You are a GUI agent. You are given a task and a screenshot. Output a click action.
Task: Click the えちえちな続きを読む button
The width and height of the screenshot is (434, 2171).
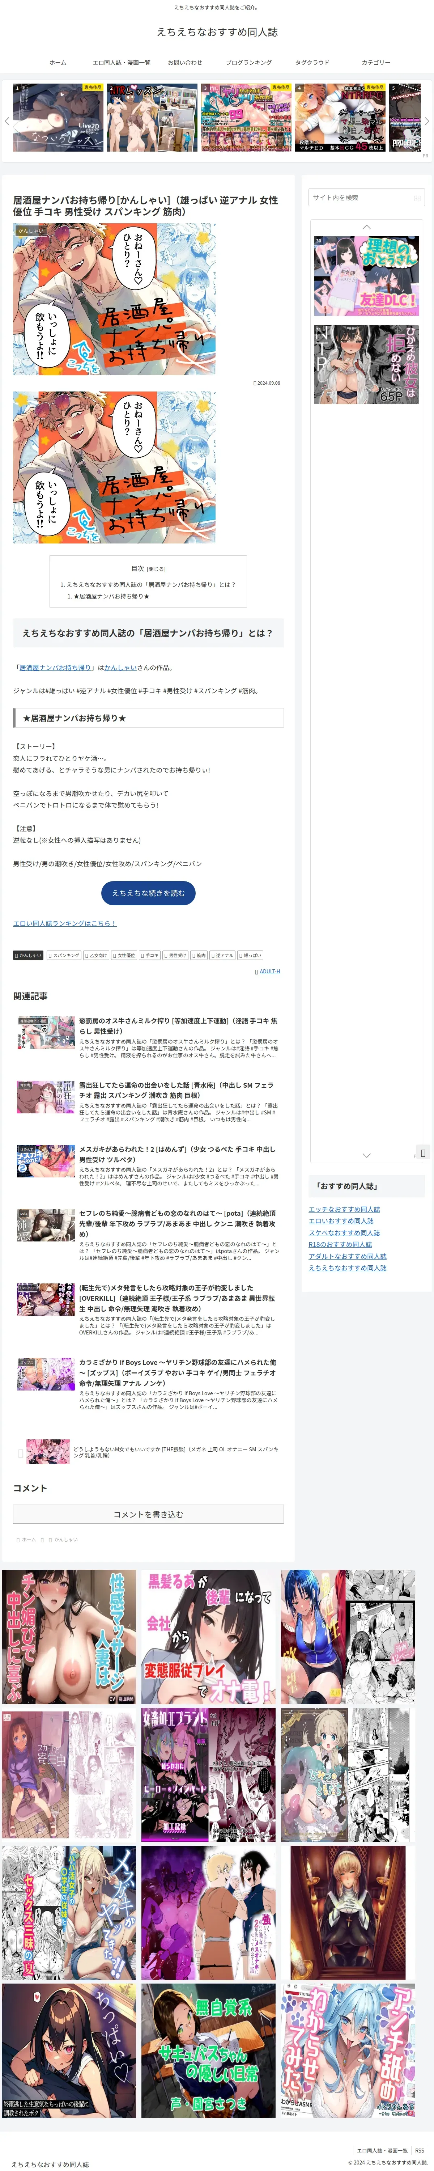tap(148, 893)
